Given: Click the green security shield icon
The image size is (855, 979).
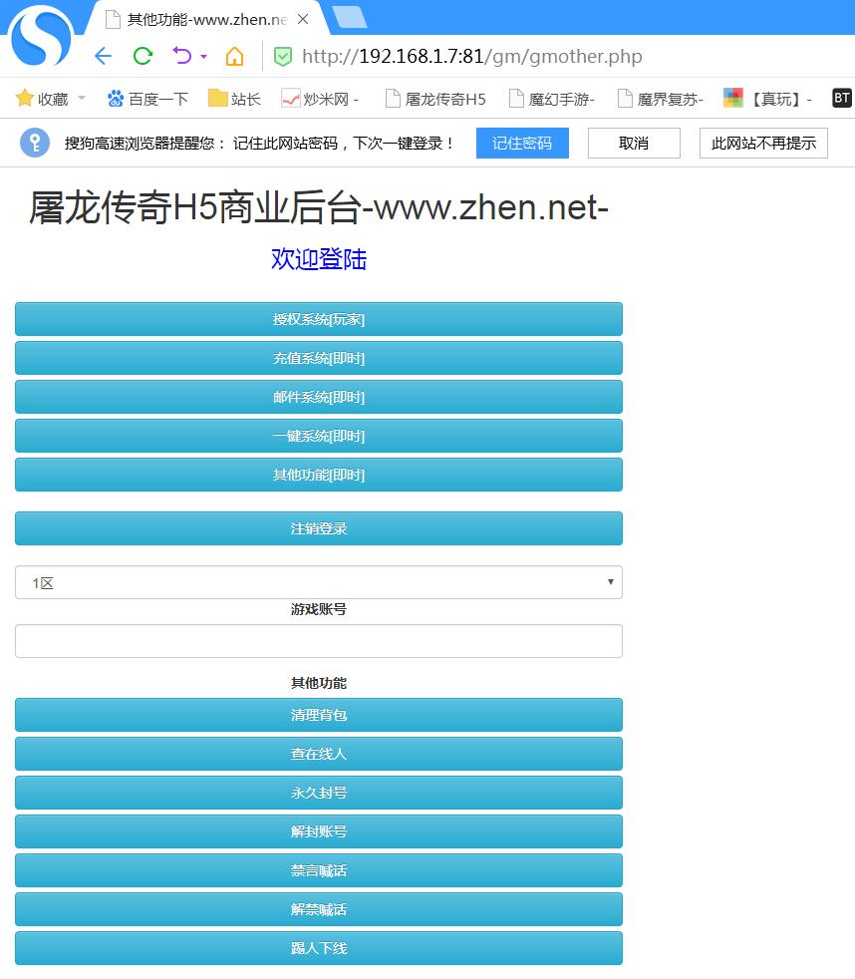Looking at the screenshot, I should (x=283, y=57).
